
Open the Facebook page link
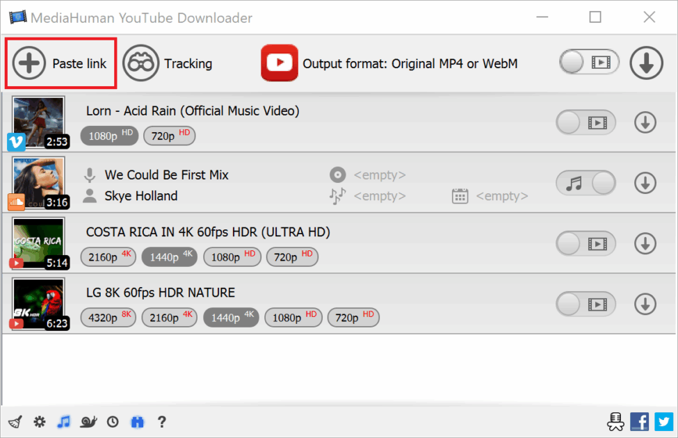(640, 421)
